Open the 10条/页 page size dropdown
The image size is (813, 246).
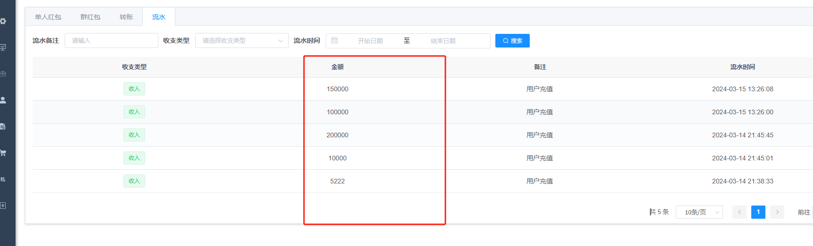[699, 212]
